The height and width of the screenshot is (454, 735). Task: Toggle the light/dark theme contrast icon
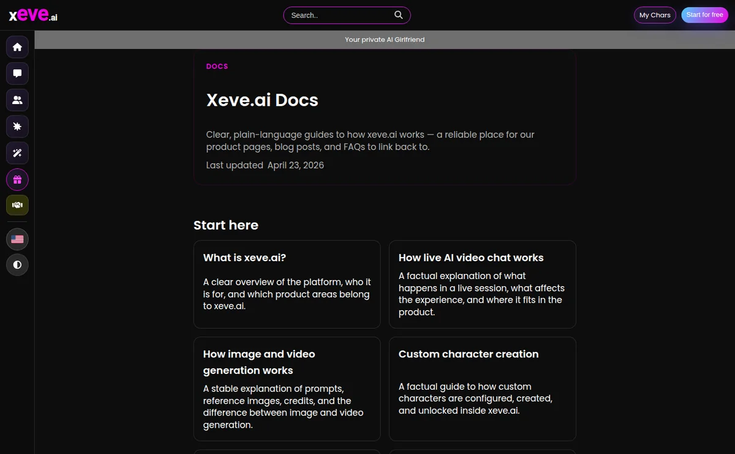tap(17, 265)
